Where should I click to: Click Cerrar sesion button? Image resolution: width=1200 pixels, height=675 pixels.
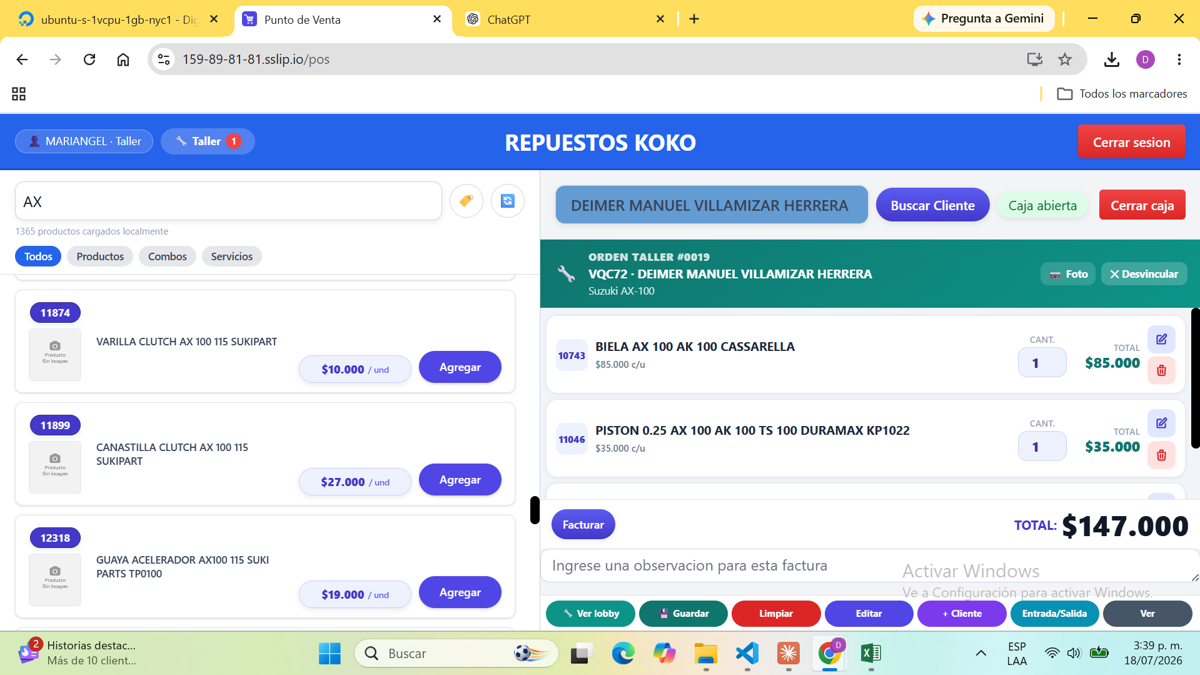1131,142
